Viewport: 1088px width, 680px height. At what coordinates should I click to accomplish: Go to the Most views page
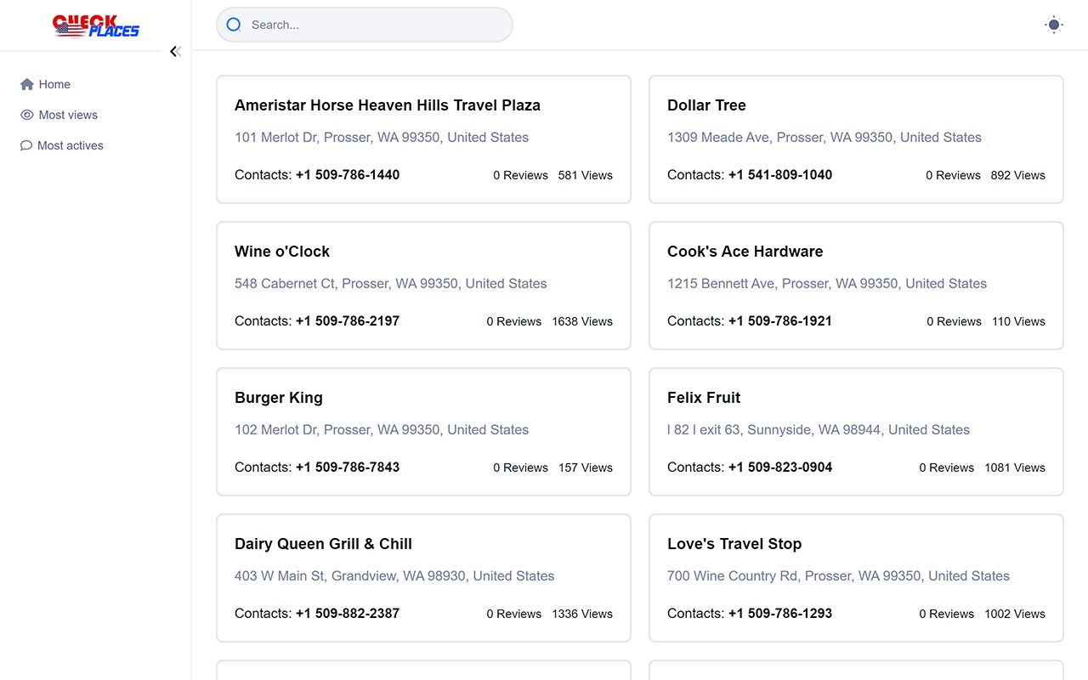[x=68, y=115]
